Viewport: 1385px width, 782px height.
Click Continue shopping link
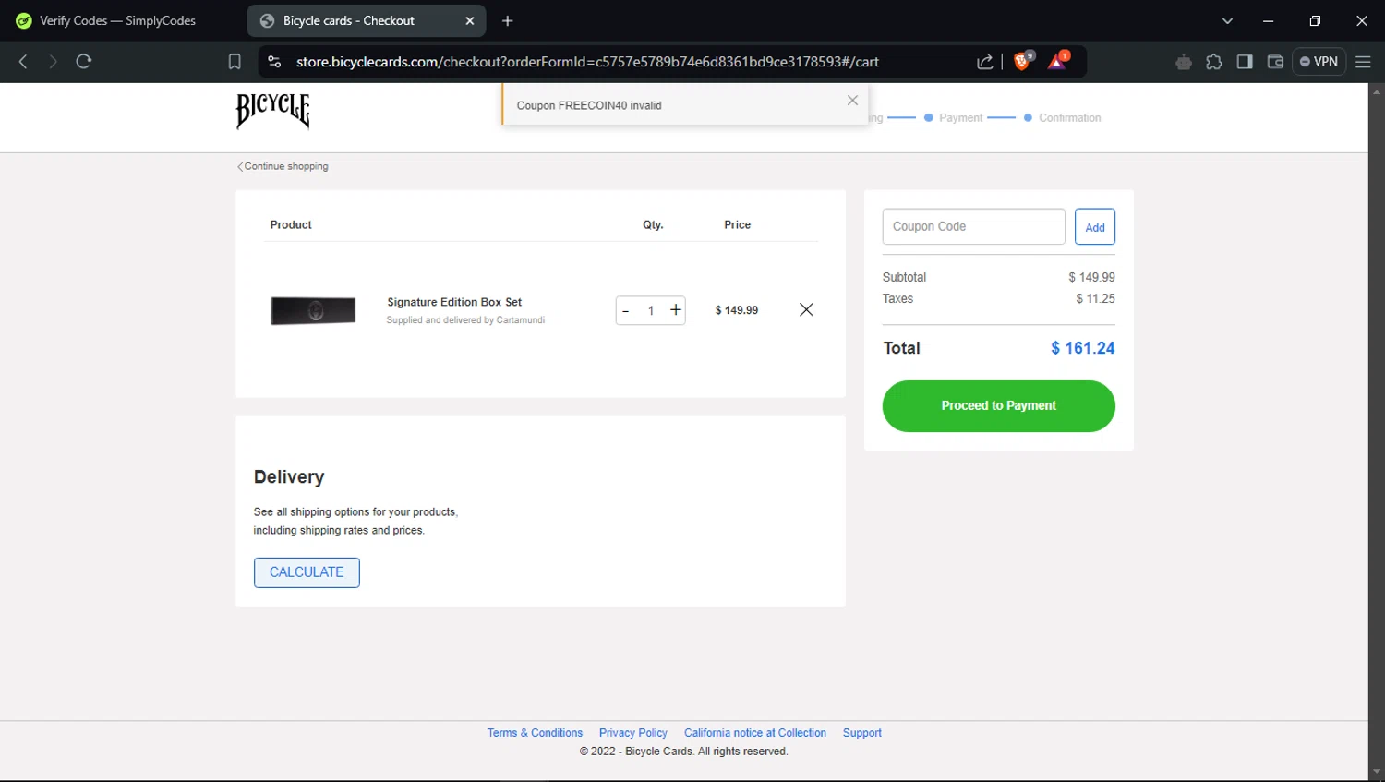[x=283, y=166]
